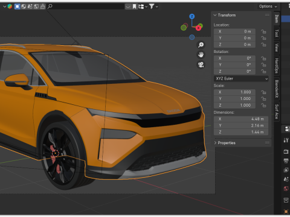The width and height of the screenshot is (290, 217).
Task: Click the Location Y 0 m field
Action: tap(234, 38)
